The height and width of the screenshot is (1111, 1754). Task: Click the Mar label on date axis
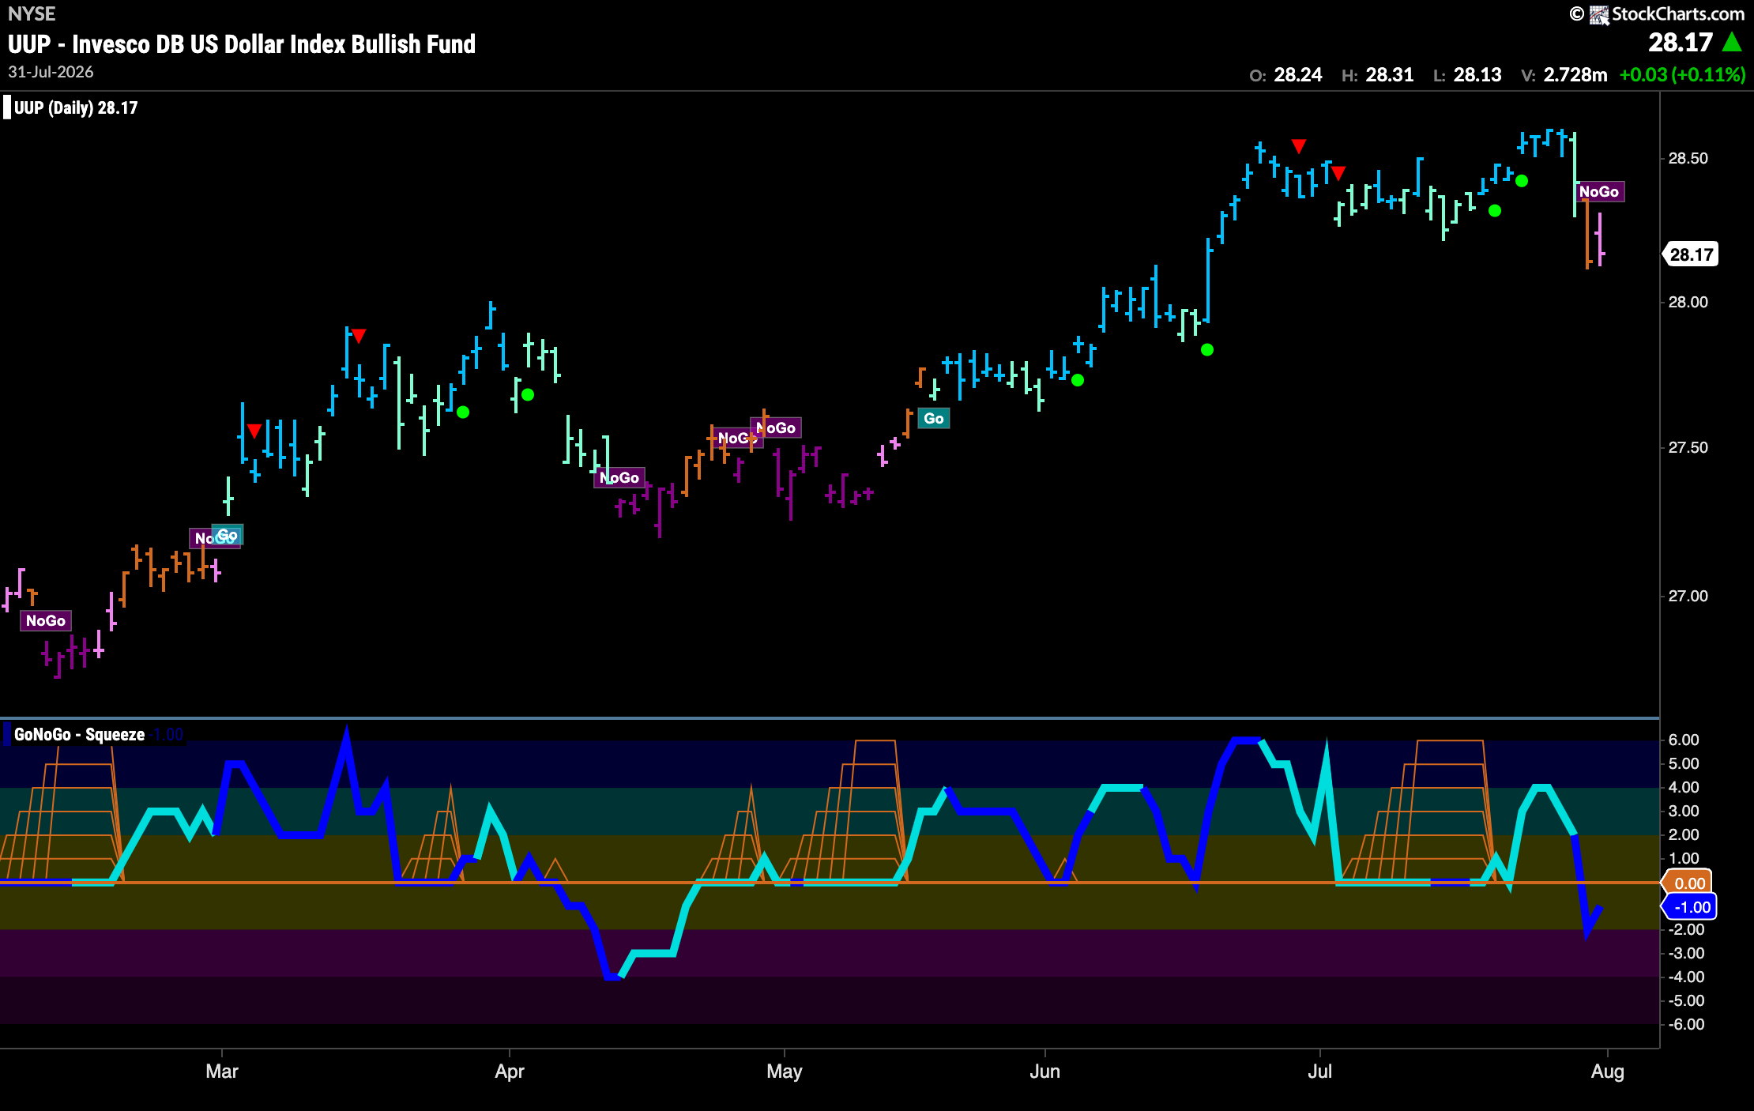coord(222,1071)
